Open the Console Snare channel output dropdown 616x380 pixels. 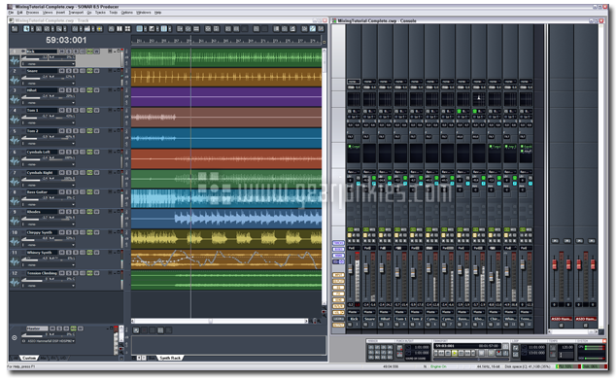369,312
